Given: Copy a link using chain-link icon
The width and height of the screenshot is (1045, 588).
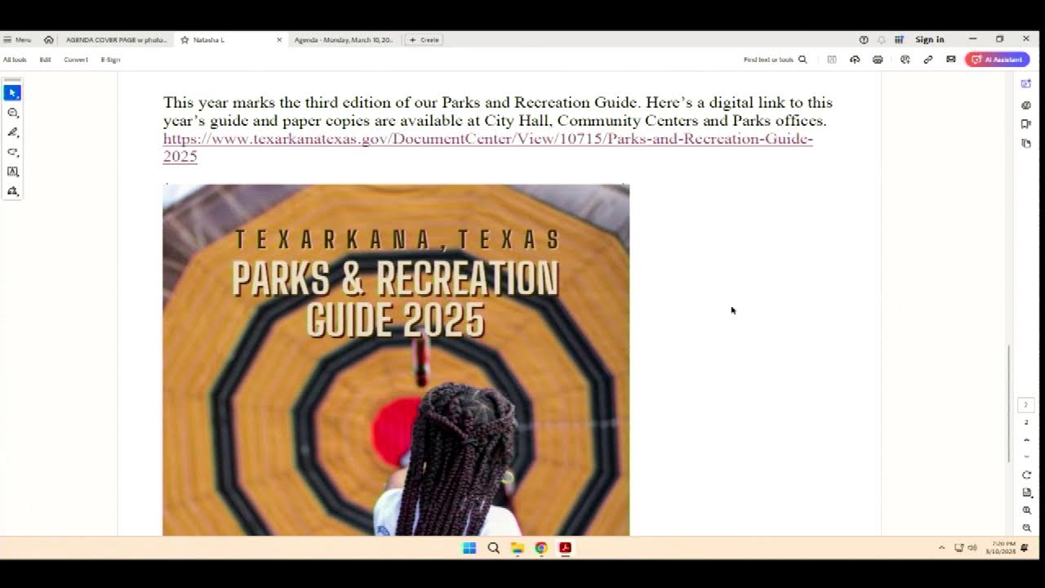Looking at the screenshot, I should tap(928, 60).
